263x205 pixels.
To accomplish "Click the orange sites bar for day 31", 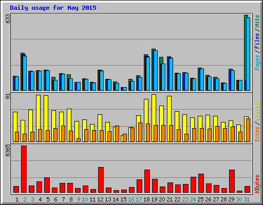I will click(x=248, y=130).
